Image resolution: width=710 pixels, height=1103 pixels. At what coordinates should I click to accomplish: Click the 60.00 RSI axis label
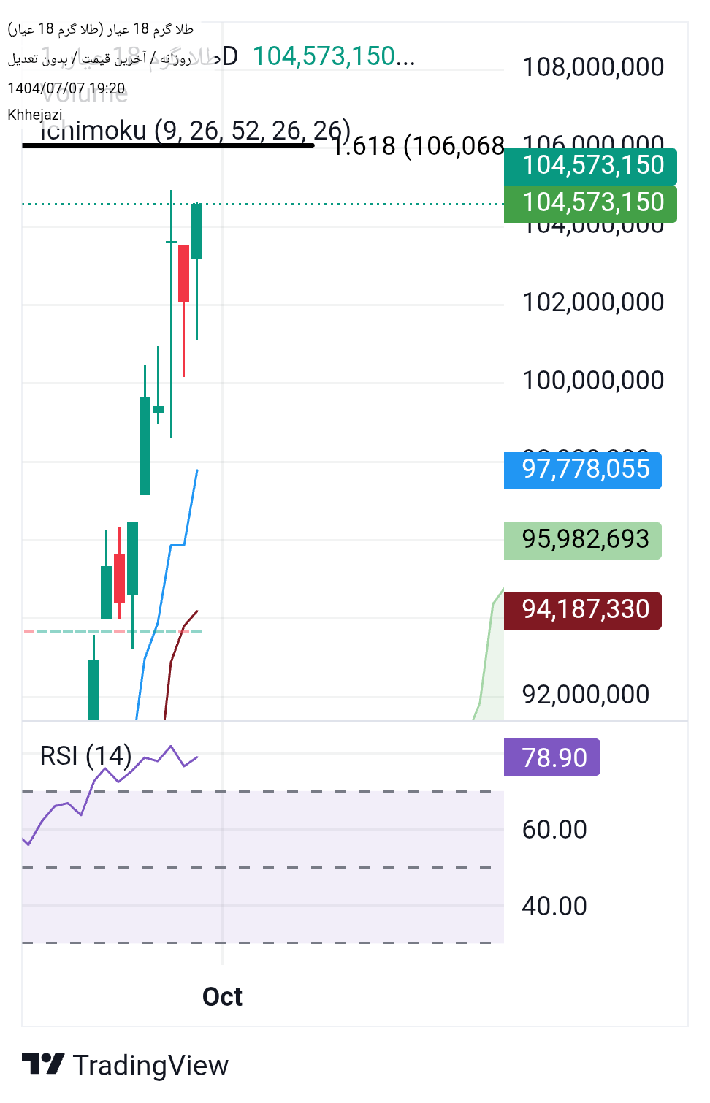(x=554, y=830)
